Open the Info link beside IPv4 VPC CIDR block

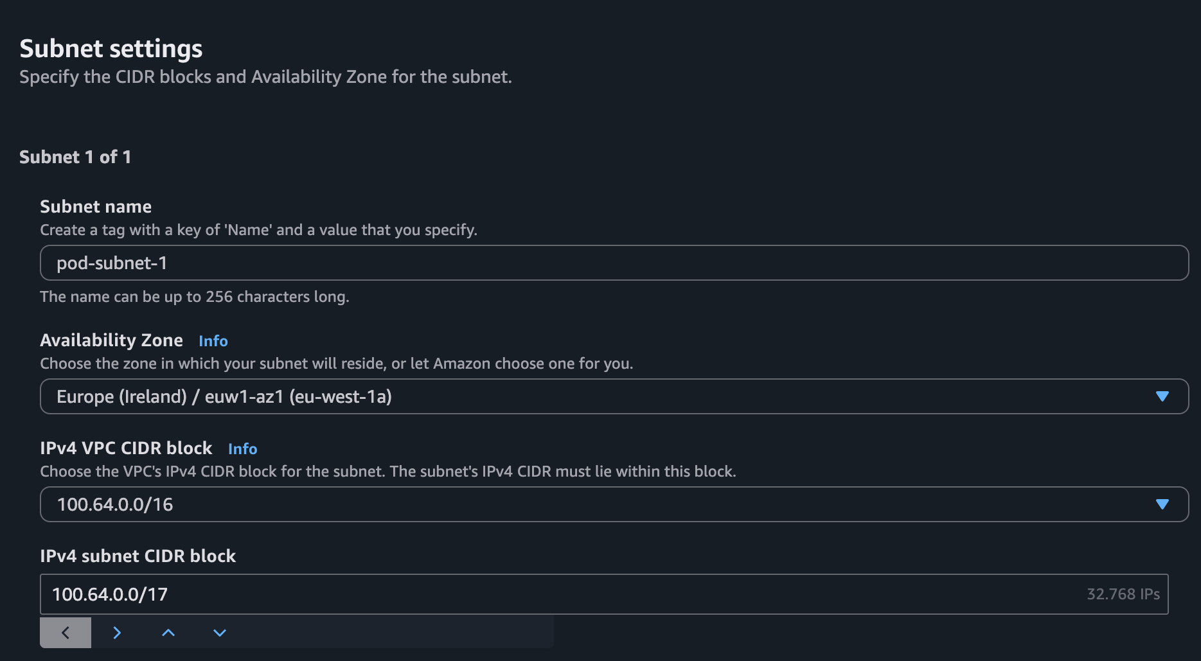tap(242, 449)
